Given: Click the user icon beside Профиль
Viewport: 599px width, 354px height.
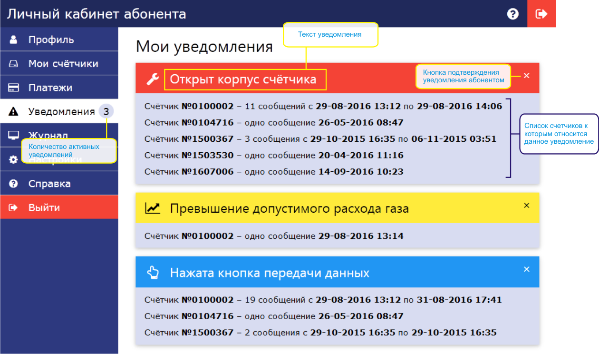Looking at the screenshot, I should 14,39.
